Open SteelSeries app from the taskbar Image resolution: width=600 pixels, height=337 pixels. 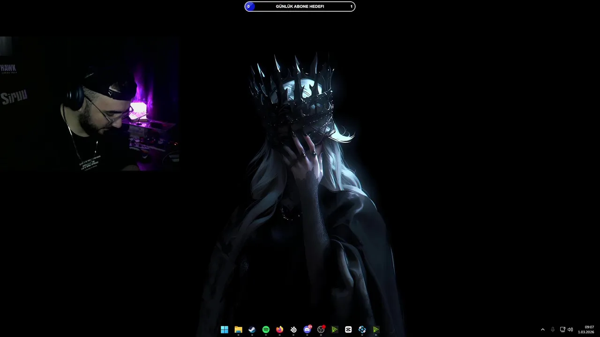pyautogui.click(x=293, y=330)
